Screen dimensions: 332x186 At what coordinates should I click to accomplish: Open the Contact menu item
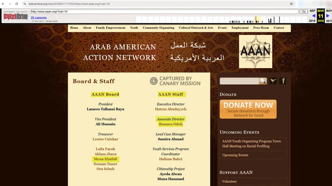pyautogui.click(x=279, y=28)
